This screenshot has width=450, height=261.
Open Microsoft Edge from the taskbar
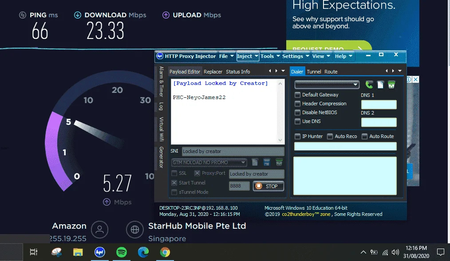[143, 252]
